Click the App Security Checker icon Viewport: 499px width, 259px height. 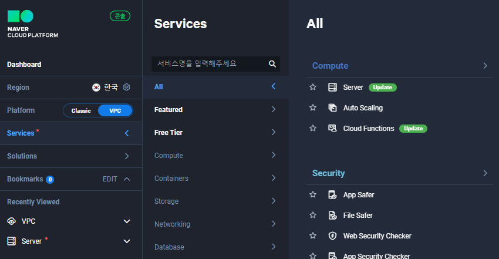(x=332, y=255)
